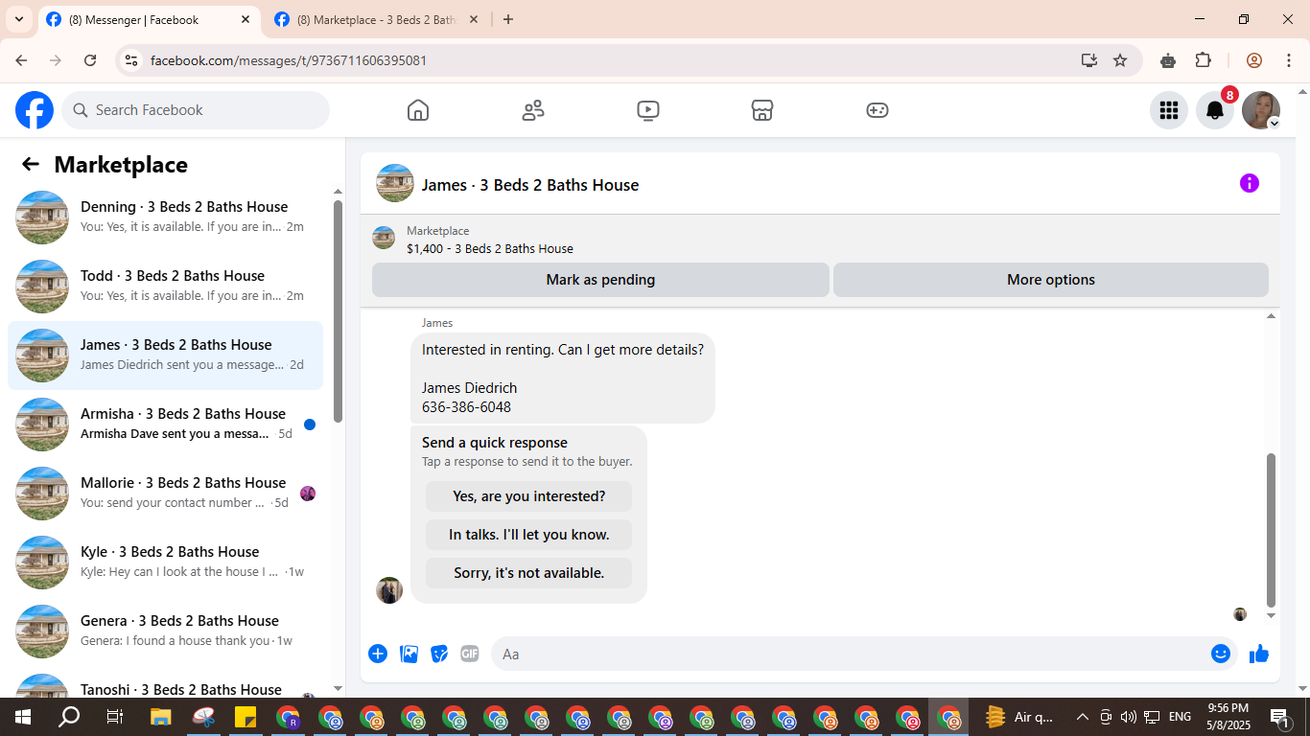Open the $1,400 - 3 Beds 2 Baths House listing
This screenshot has height=736, width=1310.
coord(490,248)
